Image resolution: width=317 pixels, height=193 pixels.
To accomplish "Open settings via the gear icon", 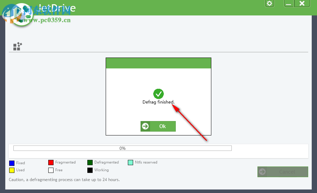I will coord(269,4).
